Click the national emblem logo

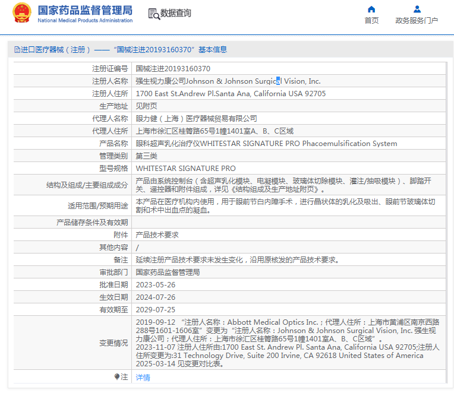(22, 12)
